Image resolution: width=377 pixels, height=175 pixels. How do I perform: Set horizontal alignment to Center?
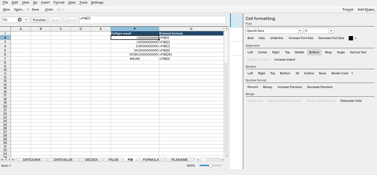[x=263, y=52]
